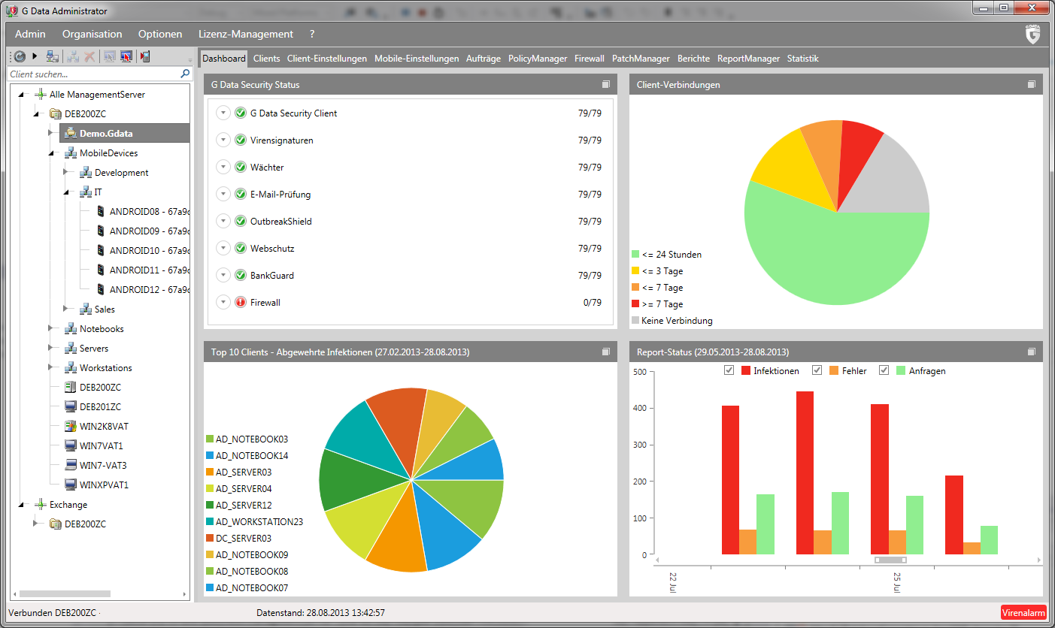1055x628 pixels.
Task: Toggle the Fehler checkbox in chart legend
Action: (x=817, y=370)
